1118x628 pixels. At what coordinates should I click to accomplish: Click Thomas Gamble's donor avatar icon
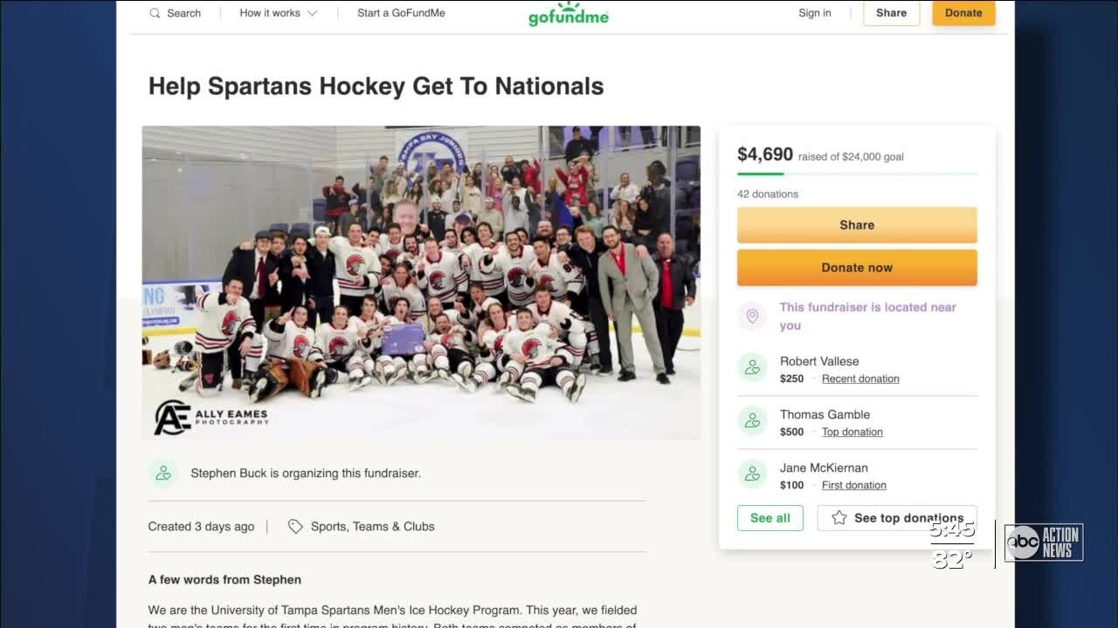coord(752,422)
